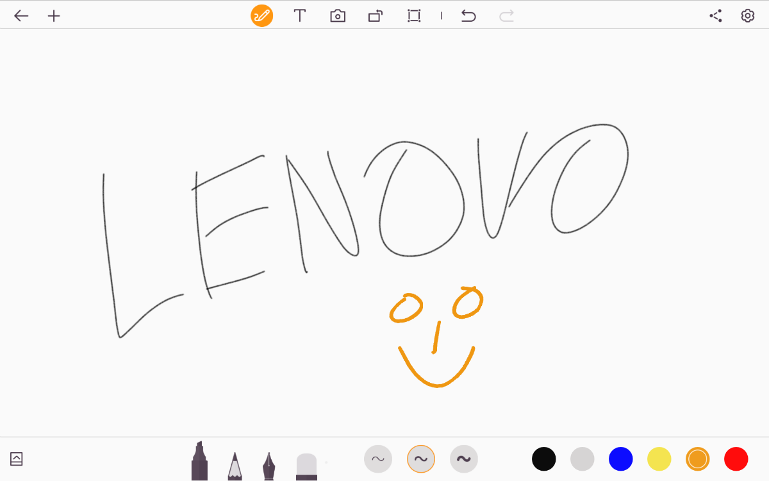The width and height of the screenshot is (769, 481).
Task: Select the highlighter marker tool
Action: (x=199, y=461)
